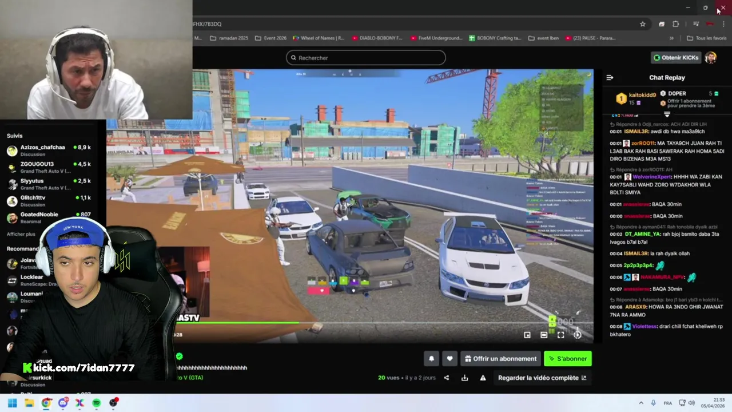Screen dimensions: 732x412
Task: Click username 2p2p3p3p4 in chat
Action: click(x=638, y=266)
